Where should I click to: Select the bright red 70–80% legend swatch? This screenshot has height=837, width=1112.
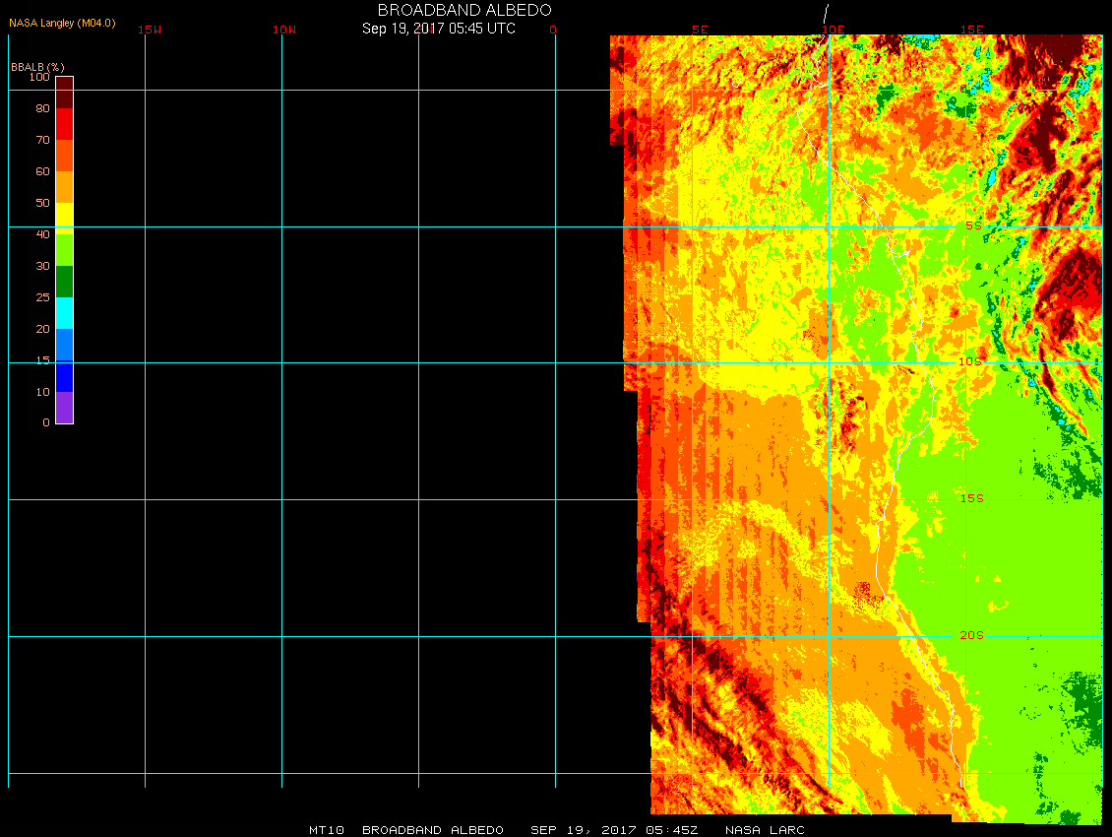tap(64, 124)
